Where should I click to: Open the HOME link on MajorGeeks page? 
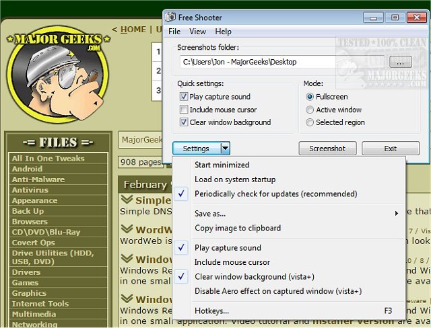133,30
